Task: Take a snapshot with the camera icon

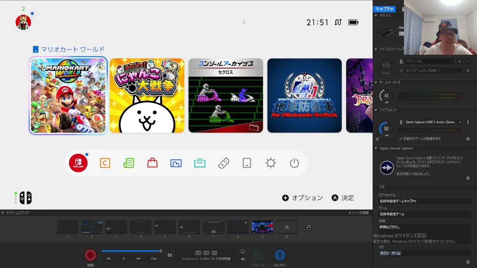Action: click(x=170, y=255)
